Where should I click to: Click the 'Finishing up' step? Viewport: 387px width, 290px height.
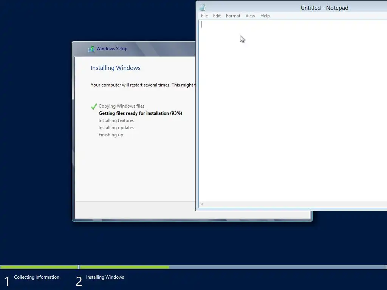click(x=111, y=135)
